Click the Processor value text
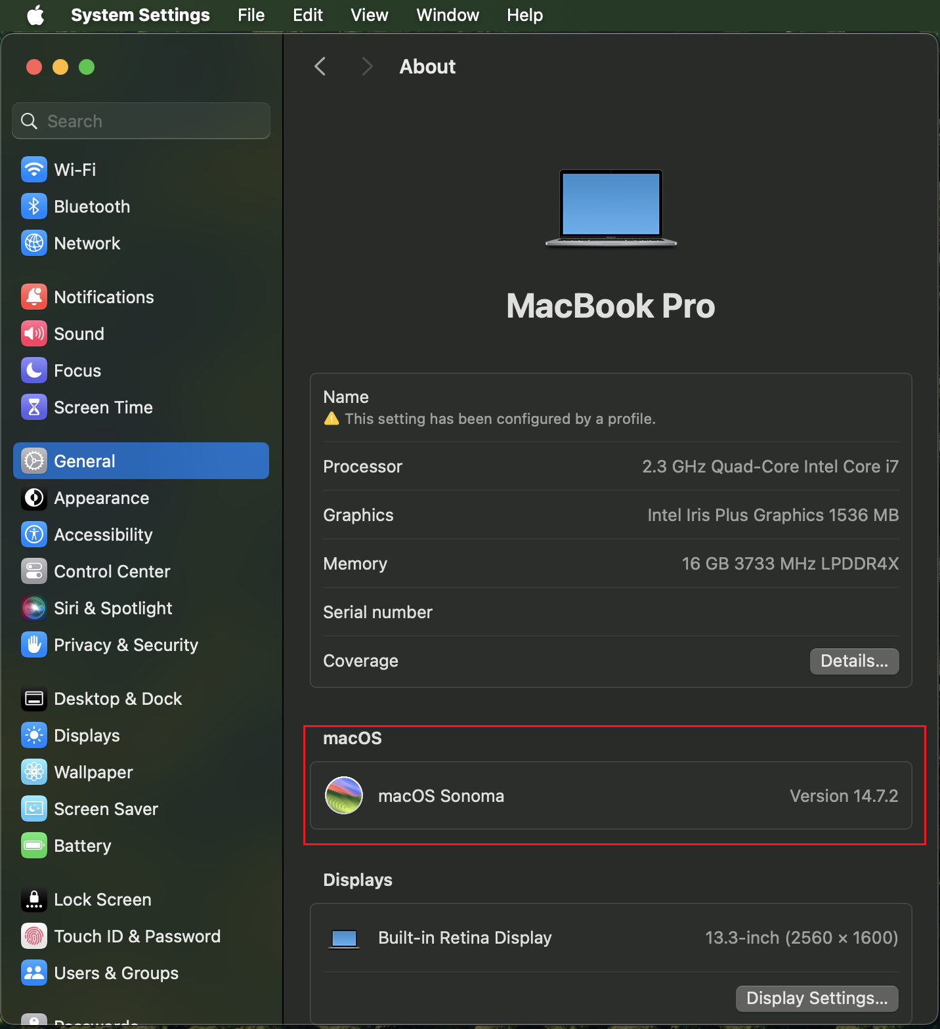This screenshot has height=1029, width=940. coord(770,467)
